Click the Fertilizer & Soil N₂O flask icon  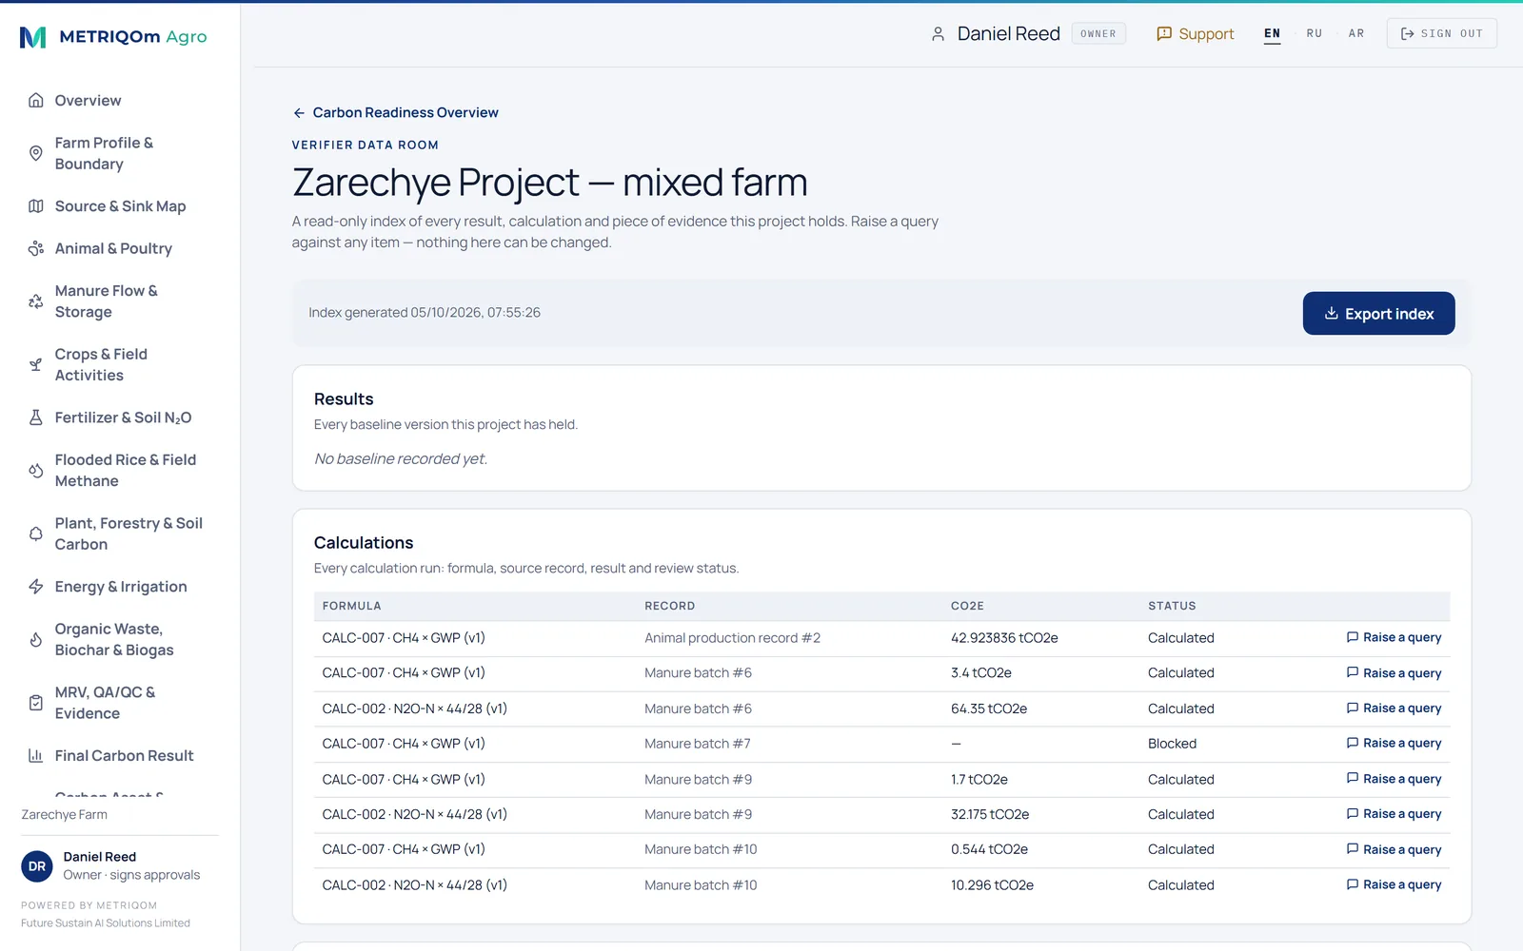point(36,417)
